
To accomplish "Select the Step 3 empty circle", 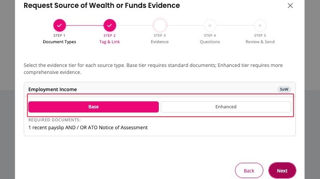I will (x=160, y=25).
